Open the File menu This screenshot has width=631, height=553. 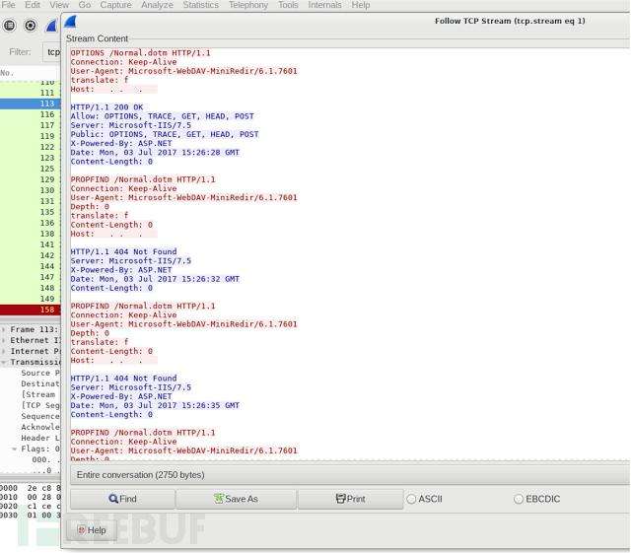pos(8,5)
